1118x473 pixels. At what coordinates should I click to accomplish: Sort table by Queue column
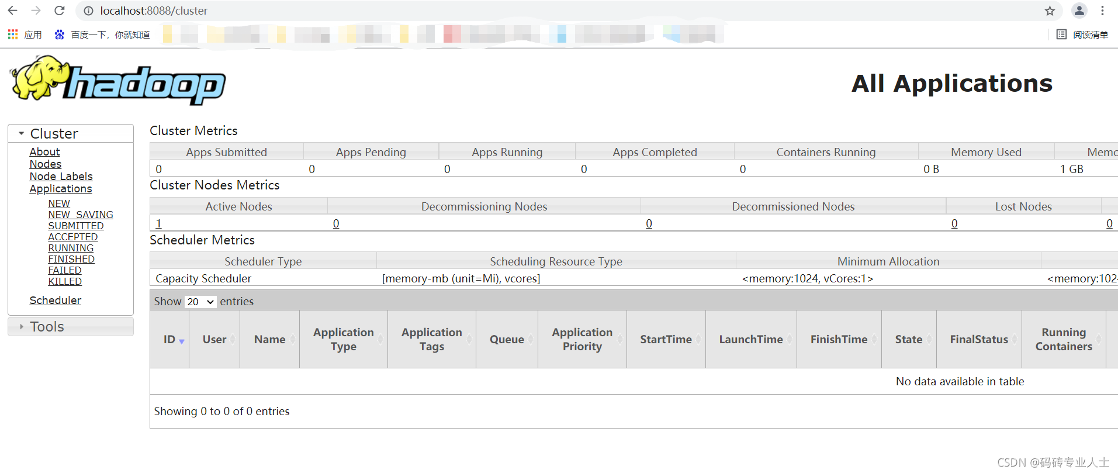(x=507, y=339)
